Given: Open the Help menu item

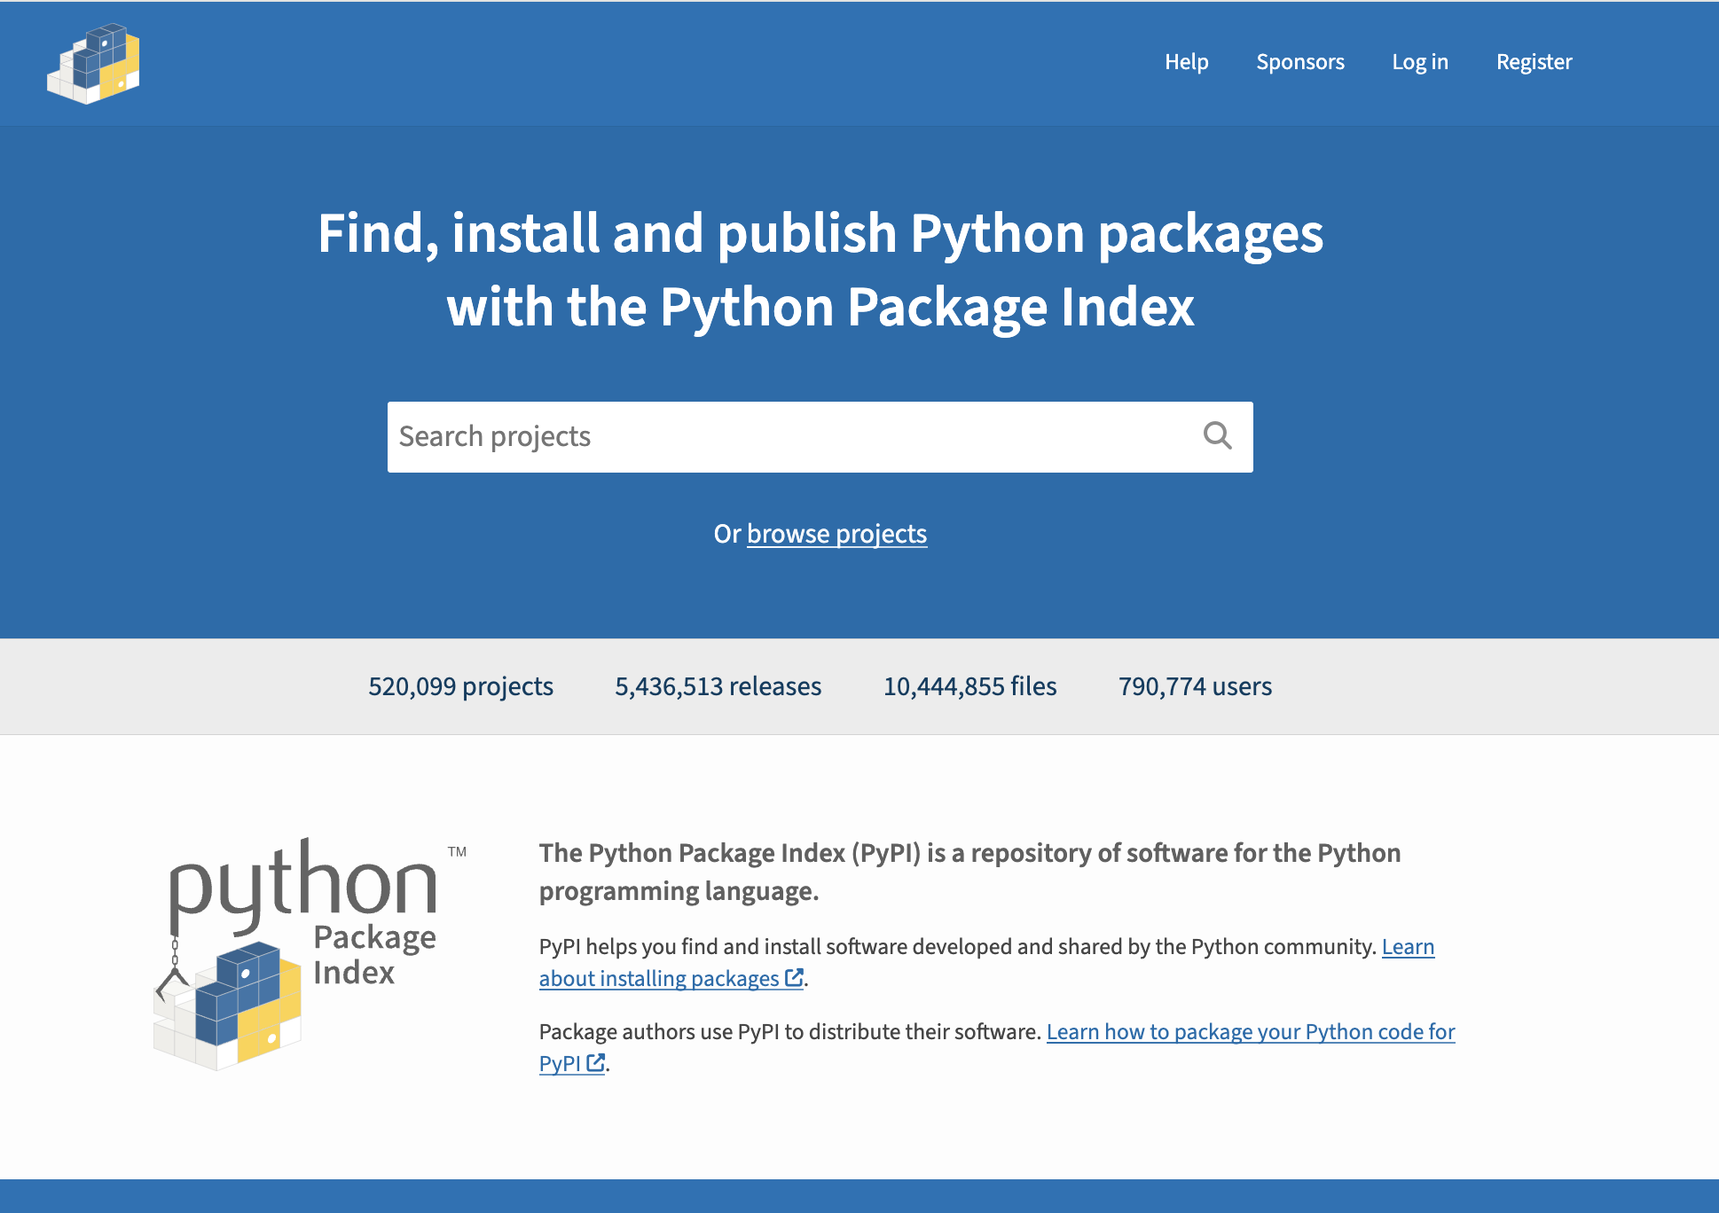Looking at the screenshot, I should 1186,62.
